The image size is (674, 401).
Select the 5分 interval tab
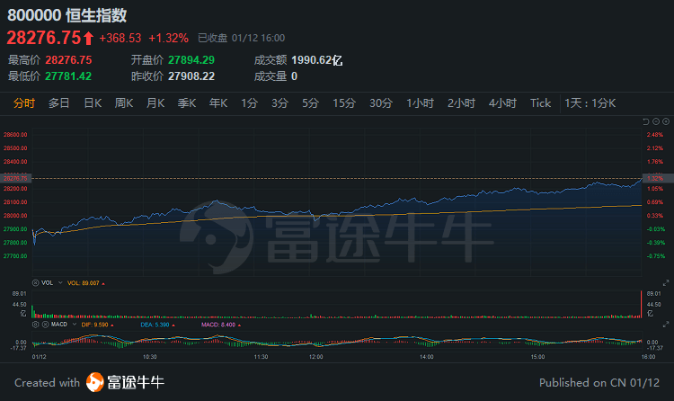pyautogui.click(x=310, y=103)
